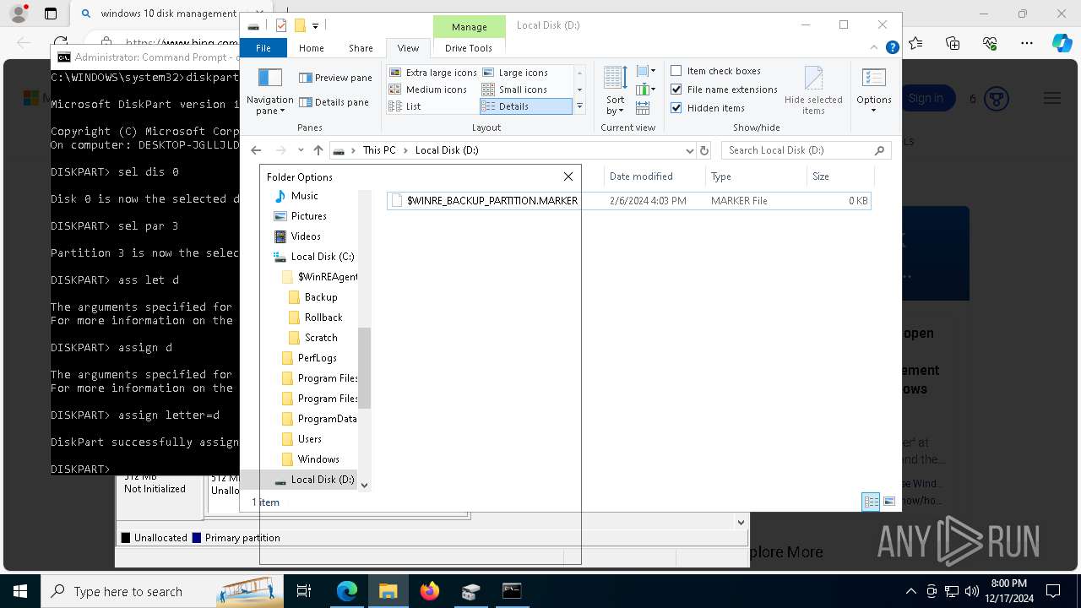
Task: Open address bar history dropdown
Action: coord(690,150)
